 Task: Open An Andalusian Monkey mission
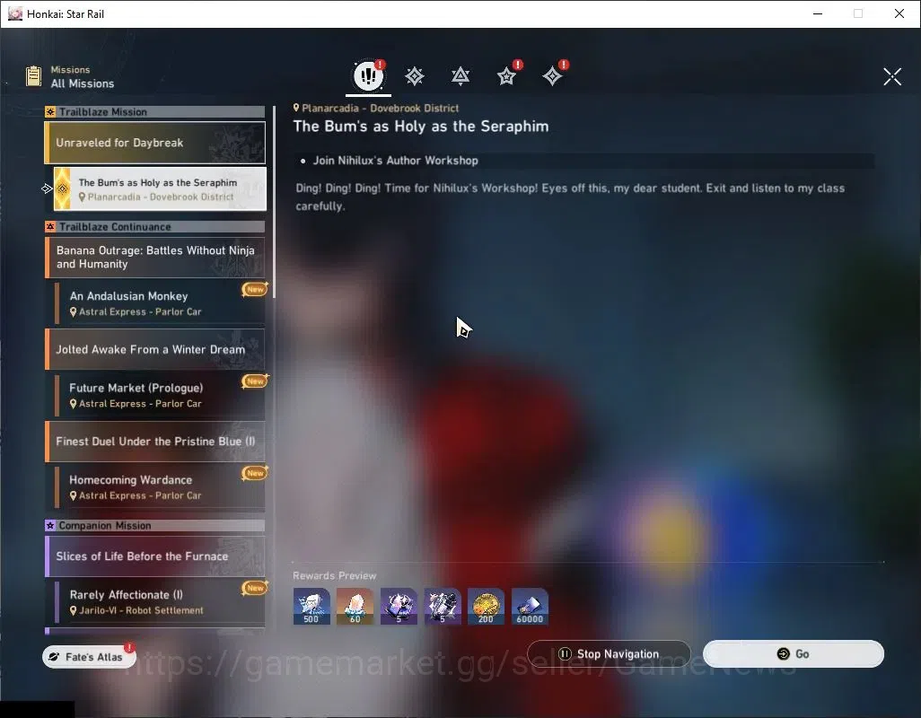click(160, 303)
